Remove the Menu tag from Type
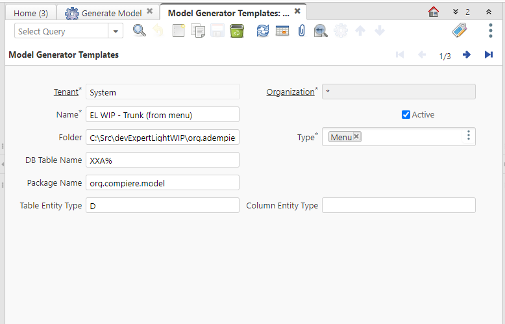 point(356,136)
